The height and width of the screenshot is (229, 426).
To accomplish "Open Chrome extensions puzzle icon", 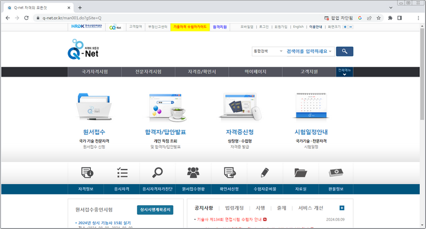I will click(390, 18).
